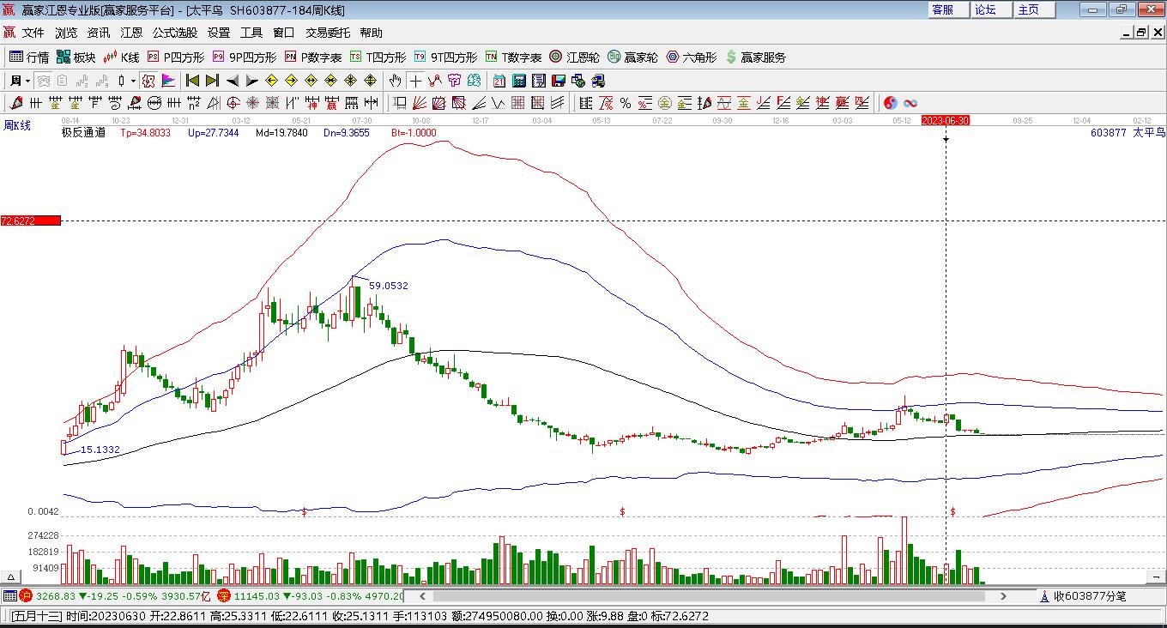This screenshot has width=1167, height=628.
Task: Toggle the red infinity symbol tool
Action: coord(910,103)
